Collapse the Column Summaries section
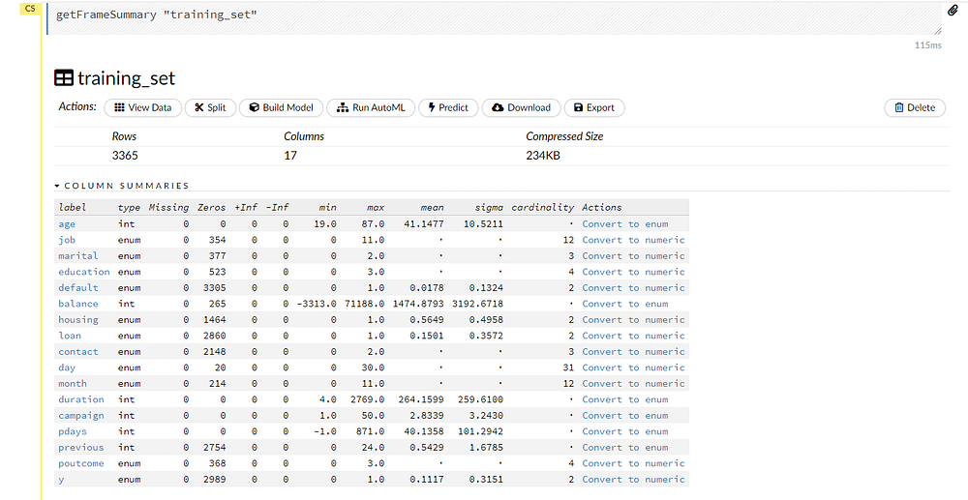The width and height of the screenshot is (968, 500). pos(122,186)
